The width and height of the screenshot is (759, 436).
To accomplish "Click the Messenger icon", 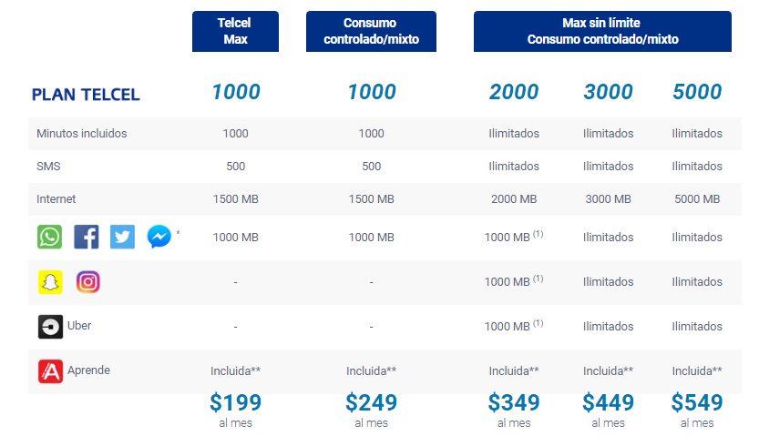I will point(159,237).
